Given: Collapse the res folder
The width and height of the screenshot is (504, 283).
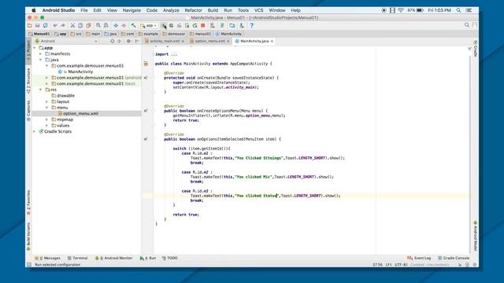Looking at the screenshot, I should [40, 90].
